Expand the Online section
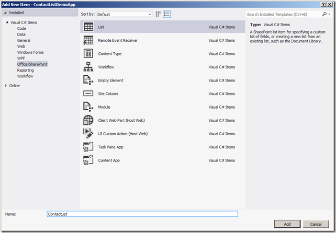Viewport: 336px width, 233px height. click(x=6, y=86)
